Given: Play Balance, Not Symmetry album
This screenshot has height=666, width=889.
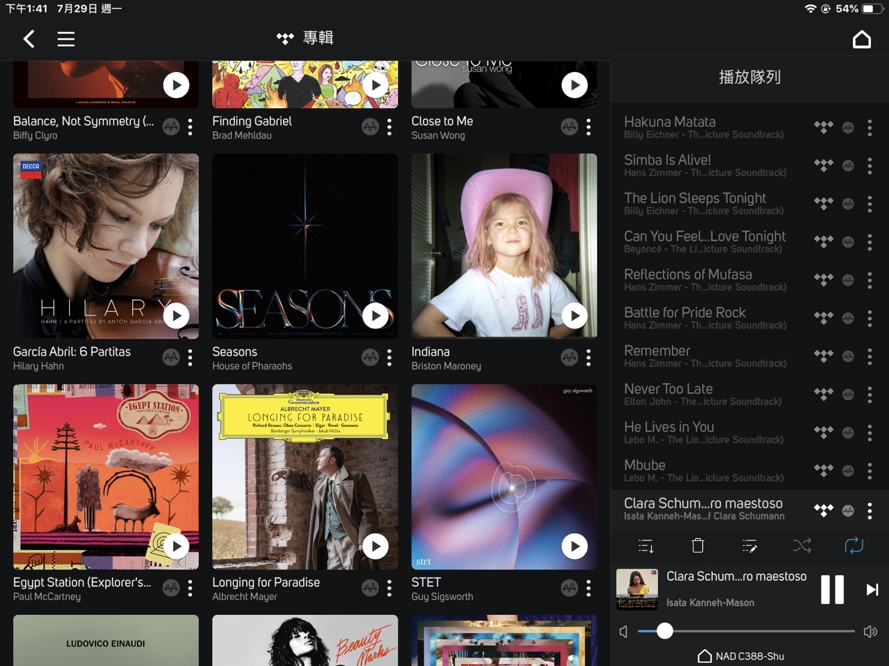Looking at the screenshot, I should click(x=176, y=85).
